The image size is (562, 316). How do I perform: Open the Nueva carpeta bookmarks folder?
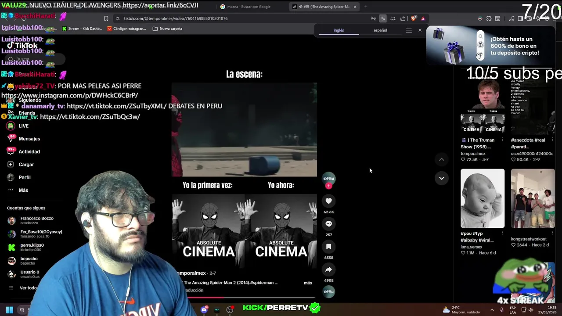point(167,29)
